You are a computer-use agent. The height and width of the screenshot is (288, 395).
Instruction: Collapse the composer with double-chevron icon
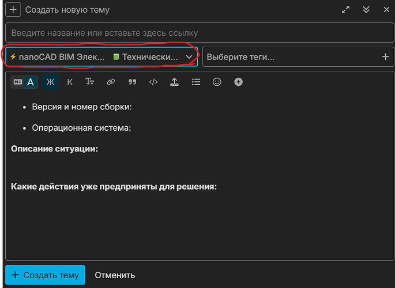click(x=366, y=10)
